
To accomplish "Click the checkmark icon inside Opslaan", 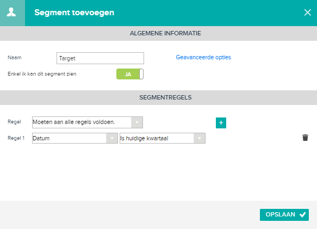I will point(303,215).
